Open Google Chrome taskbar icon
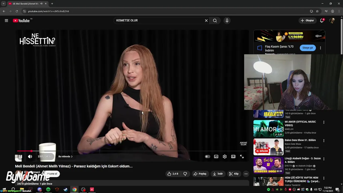Screen dimensions: 343x193 [74, 190]
